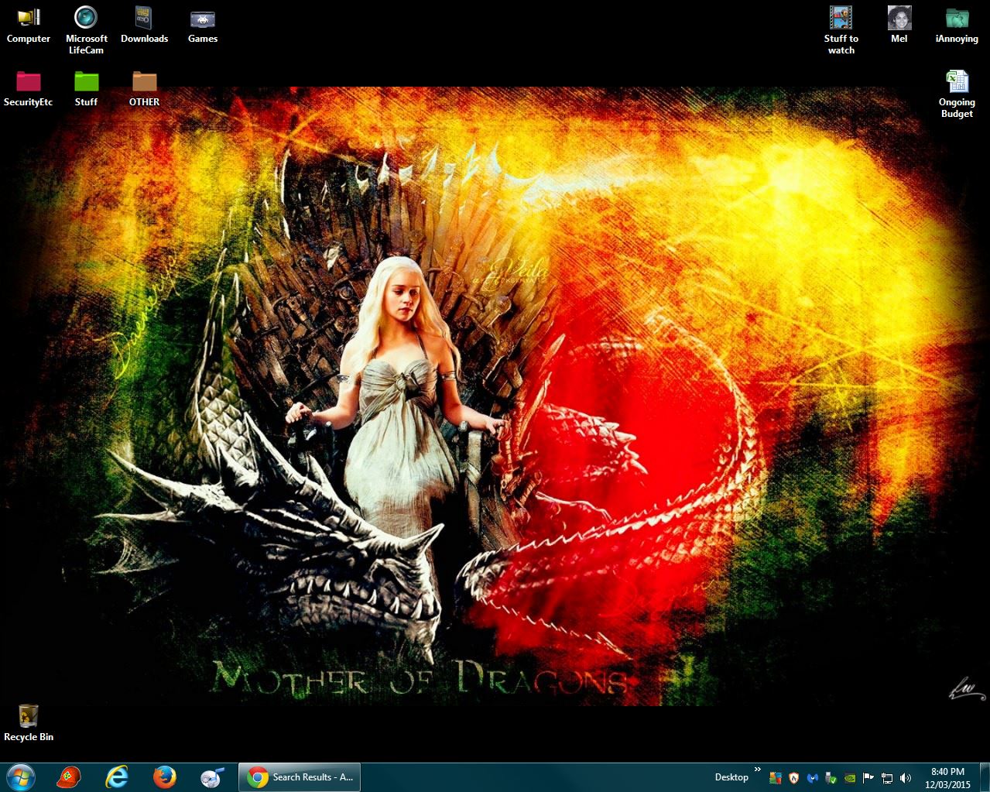This screenshot has height=792, width=990.
Task: Select the iAnnoying folder icon
Action: click(x=957, y=25)
